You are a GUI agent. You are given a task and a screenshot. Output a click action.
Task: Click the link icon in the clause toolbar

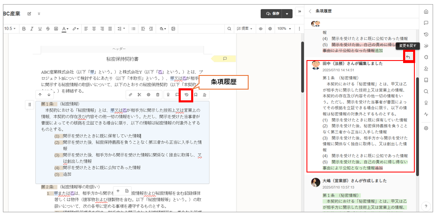pyautogui.click(x=130, y=95)
